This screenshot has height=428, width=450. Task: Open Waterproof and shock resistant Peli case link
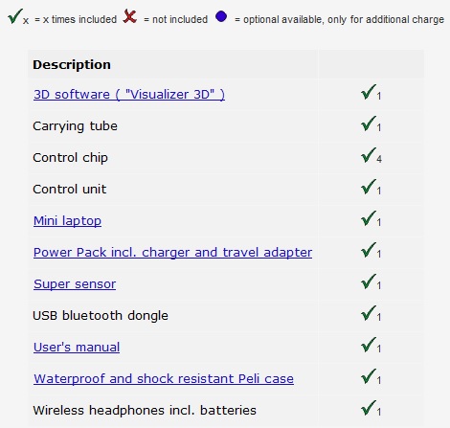tap(164, 379)
